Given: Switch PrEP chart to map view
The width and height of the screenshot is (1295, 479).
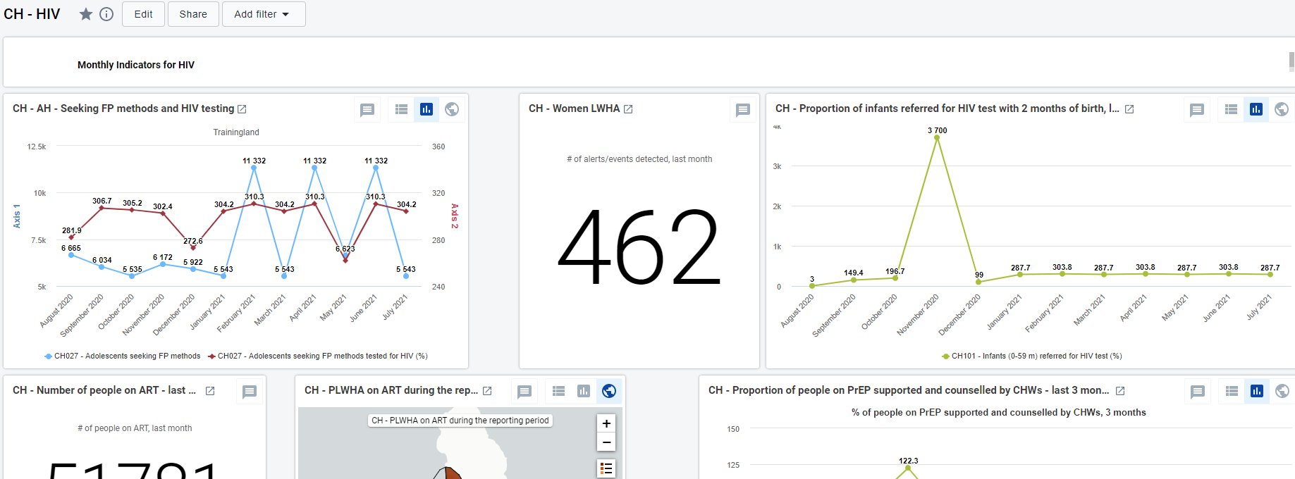Looking at the screenshot, I should [1282, 391].
